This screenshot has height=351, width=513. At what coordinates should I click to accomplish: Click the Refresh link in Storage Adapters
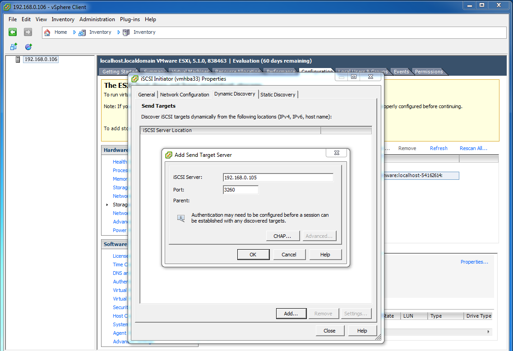(439, 148)
